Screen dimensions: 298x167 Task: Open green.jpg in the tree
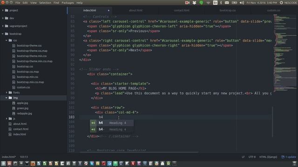coord(23,108)
